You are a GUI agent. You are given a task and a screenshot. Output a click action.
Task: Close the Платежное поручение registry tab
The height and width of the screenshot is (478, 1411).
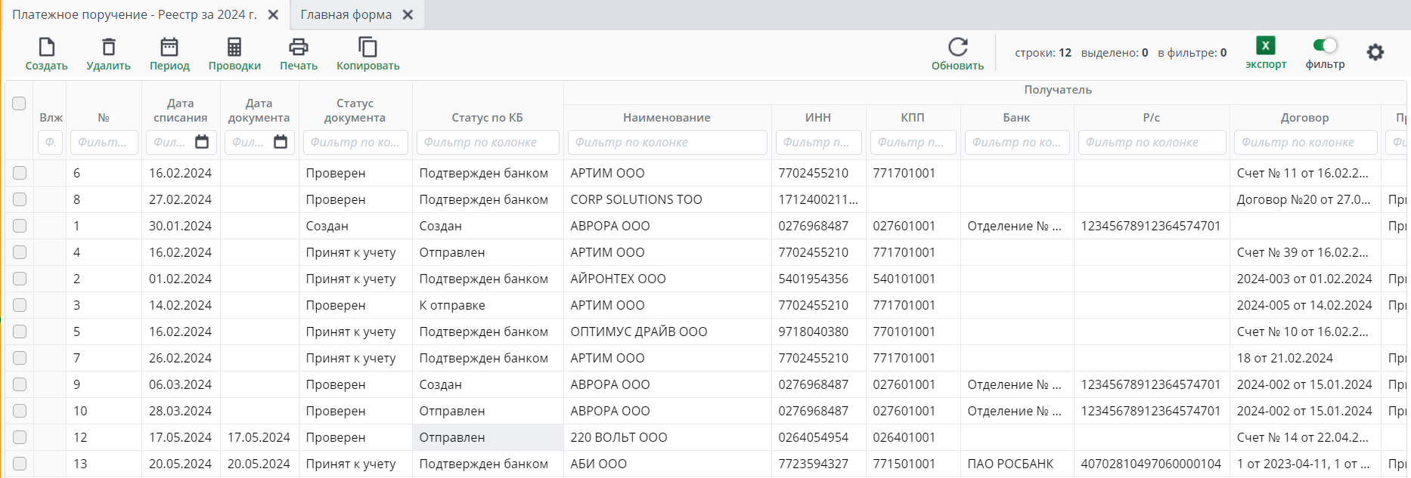[274, 15]
